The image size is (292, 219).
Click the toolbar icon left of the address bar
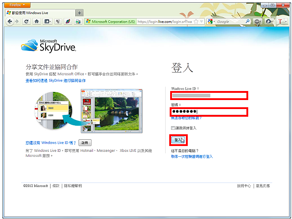point(78,22)
